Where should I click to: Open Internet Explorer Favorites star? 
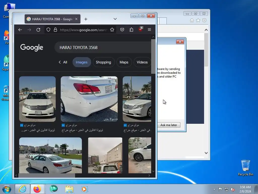(198, 20)
